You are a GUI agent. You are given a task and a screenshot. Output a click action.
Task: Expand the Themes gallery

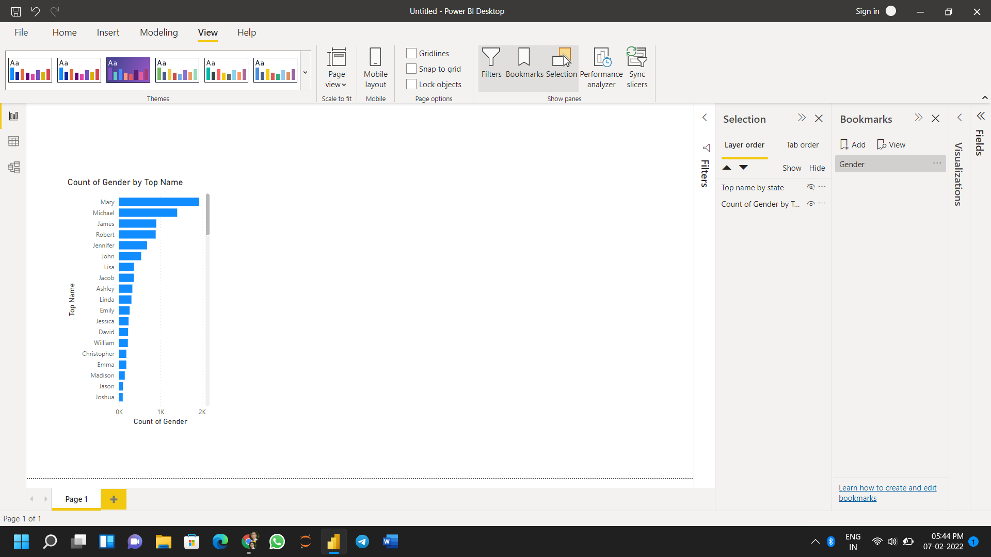pos(305,73)
